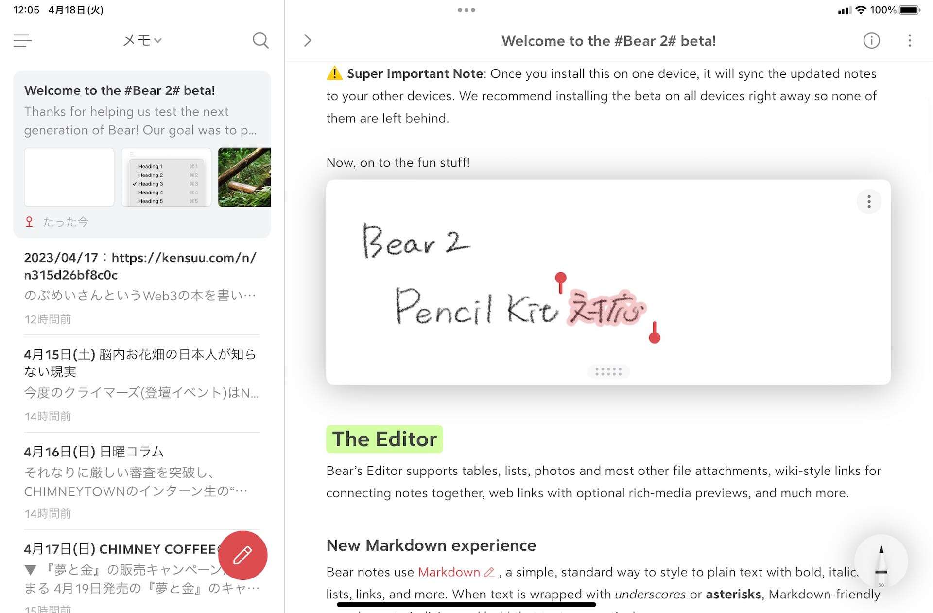Open the blank first thumbnail in the Welcome note

[x=69, y=177]
